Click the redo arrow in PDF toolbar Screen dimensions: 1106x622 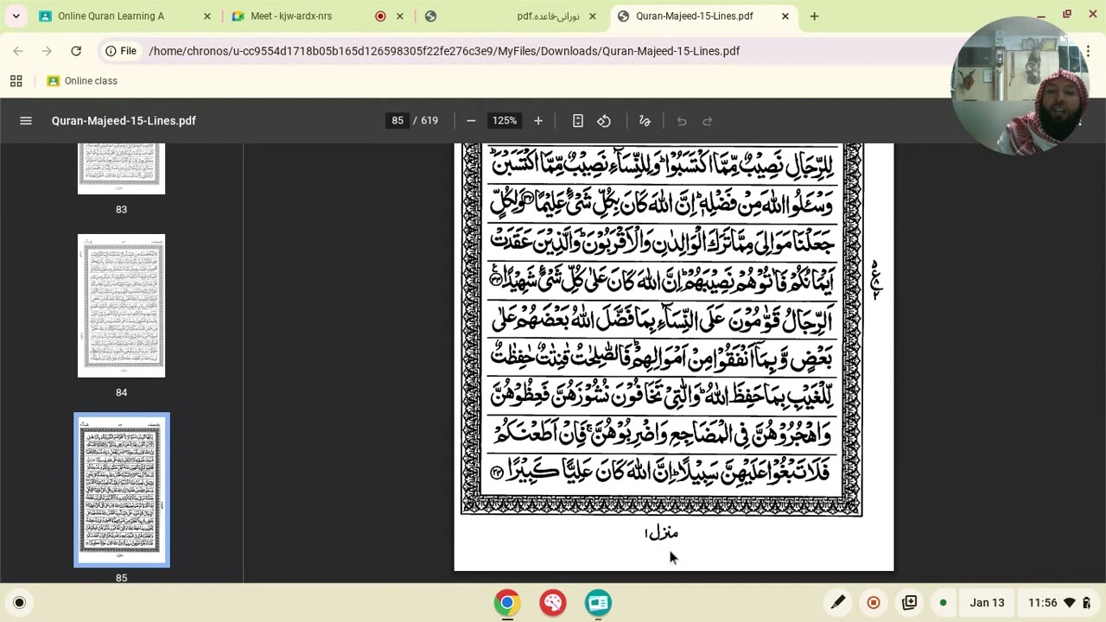pos(708,121)
